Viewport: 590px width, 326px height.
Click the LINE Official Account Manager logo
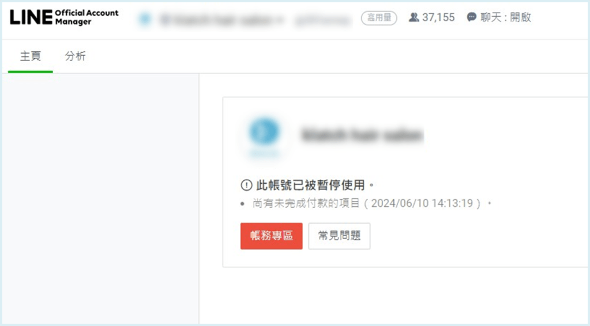click(x=64, y=17)
